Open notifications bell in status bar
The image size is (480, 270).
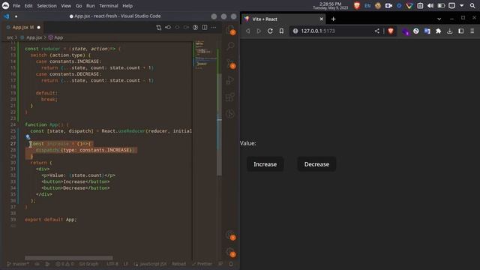[x=231, y=264]
